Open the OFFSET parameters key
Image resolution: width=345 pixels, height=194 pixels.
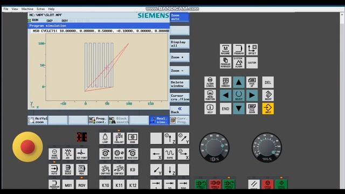click(252, 50)
